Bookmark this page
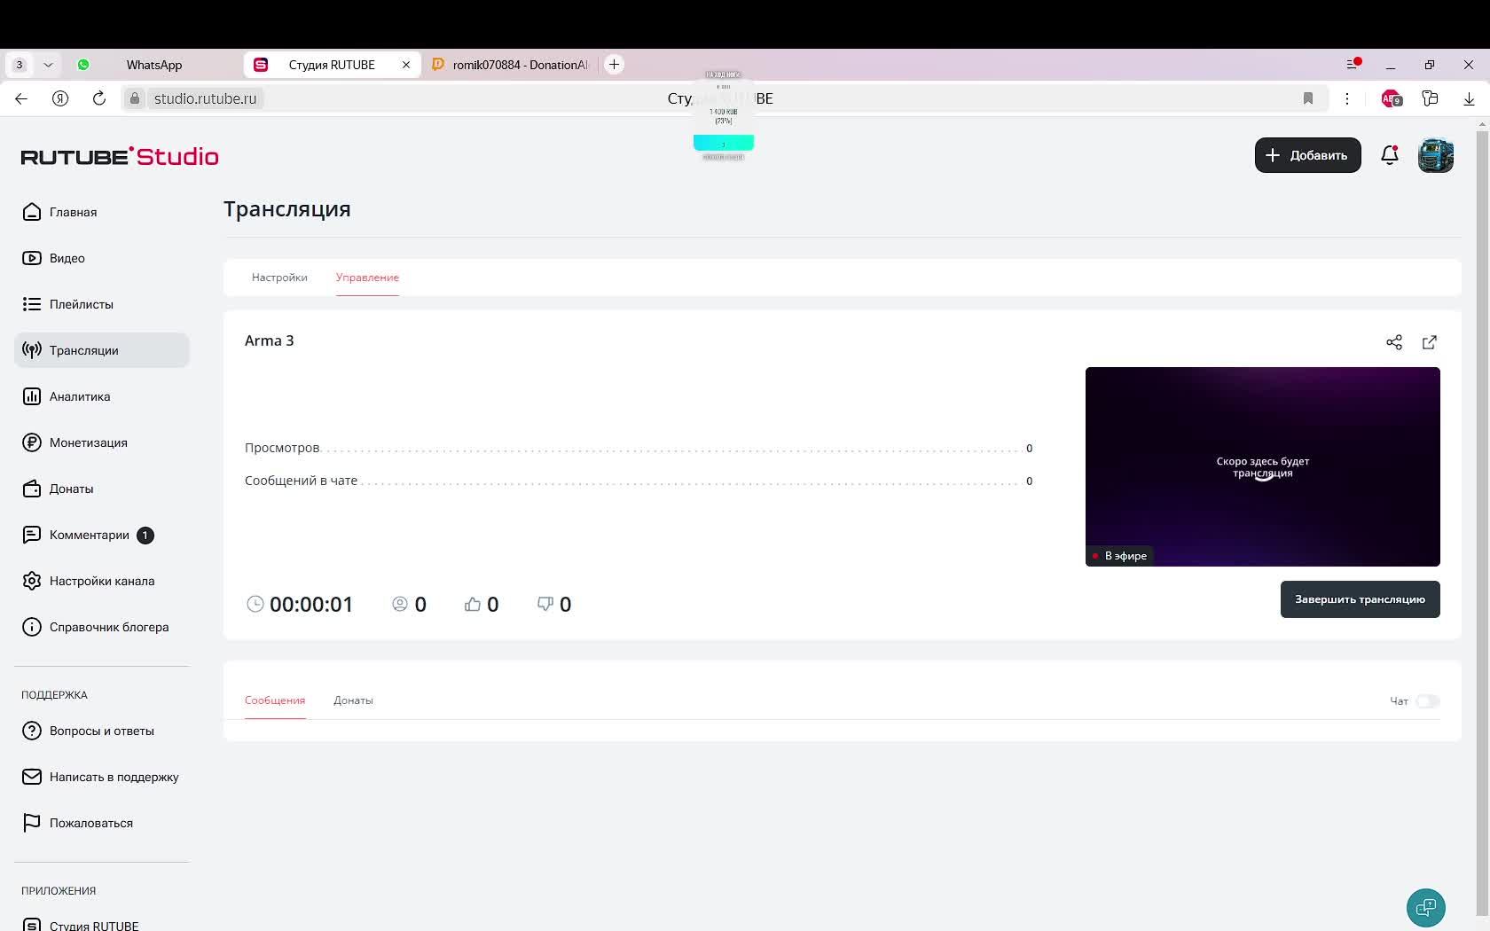Viewport: 1490px width, 931px height. pos(1308,98)
